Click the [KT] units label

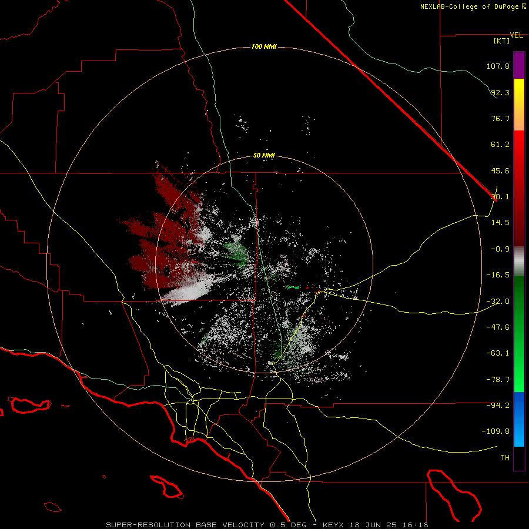click(x=502, y=41)
